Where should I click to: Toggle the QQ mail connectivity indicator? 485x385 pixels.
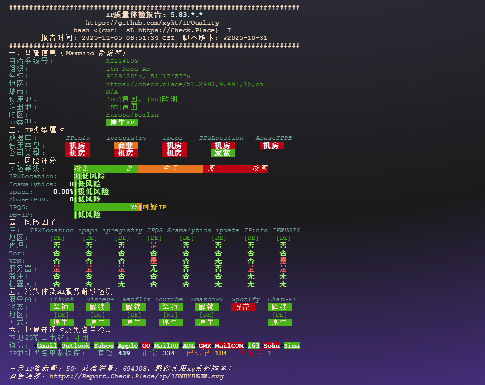click(147, 345)
